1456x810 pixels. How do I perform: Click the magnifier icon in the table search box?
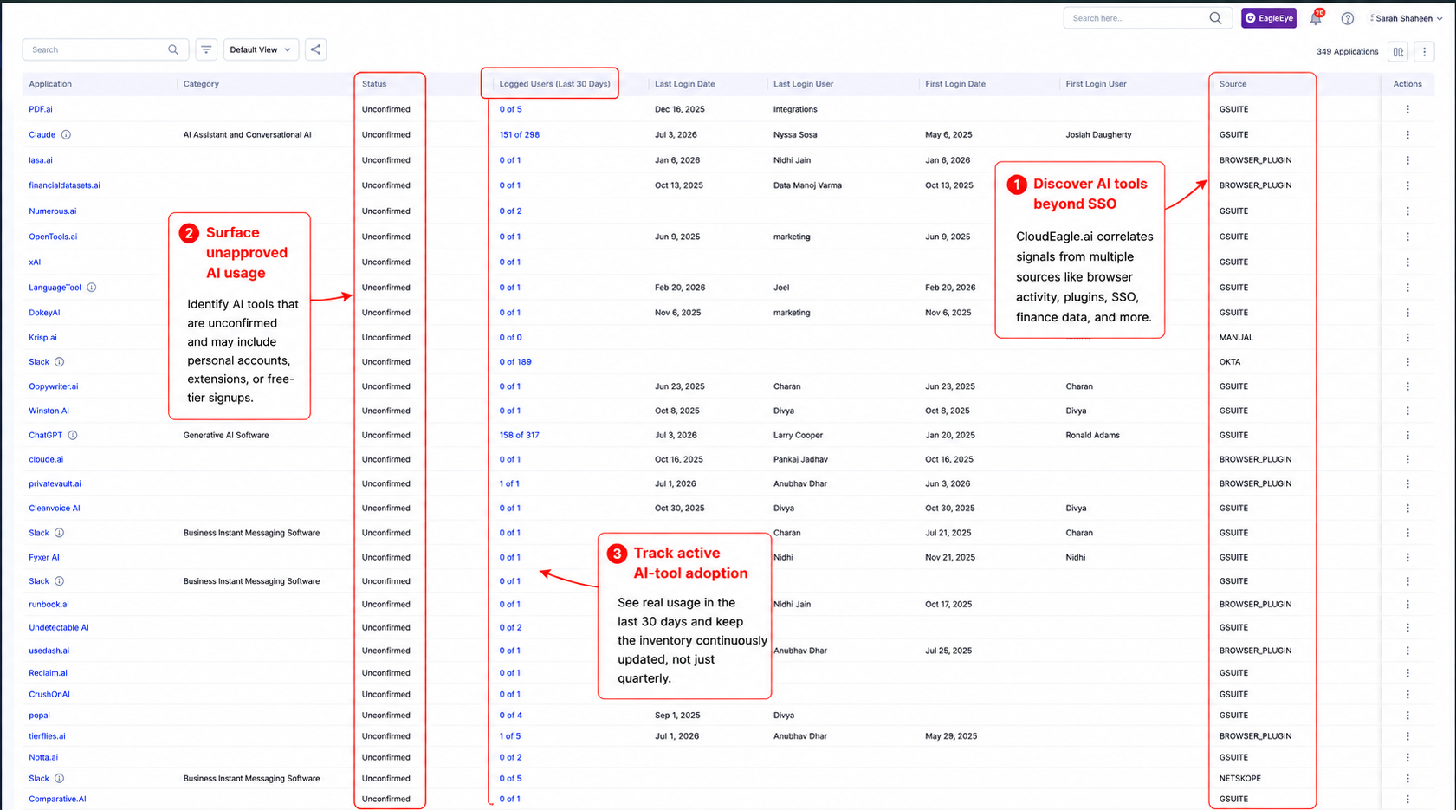coord(173,49)
